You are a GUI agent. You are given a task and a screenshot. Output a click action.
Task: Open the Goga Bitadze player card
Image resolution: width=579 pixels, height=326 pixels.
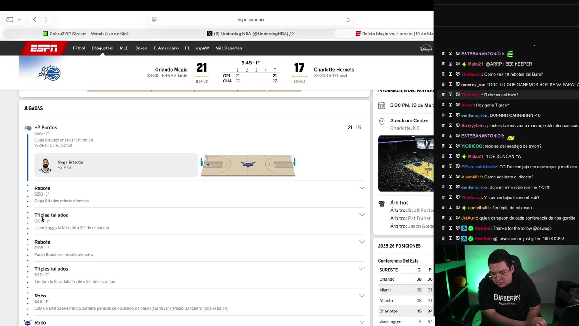(x=116, y=165)
